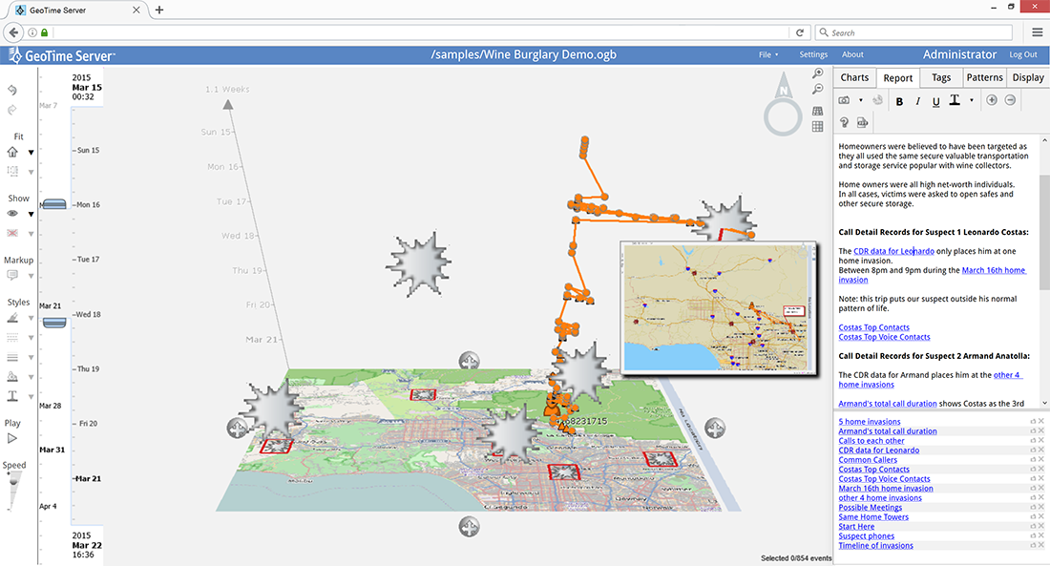Click the upper timeline range handle near Mon 16
This screenshot has width=1050, height=566.
54,204
